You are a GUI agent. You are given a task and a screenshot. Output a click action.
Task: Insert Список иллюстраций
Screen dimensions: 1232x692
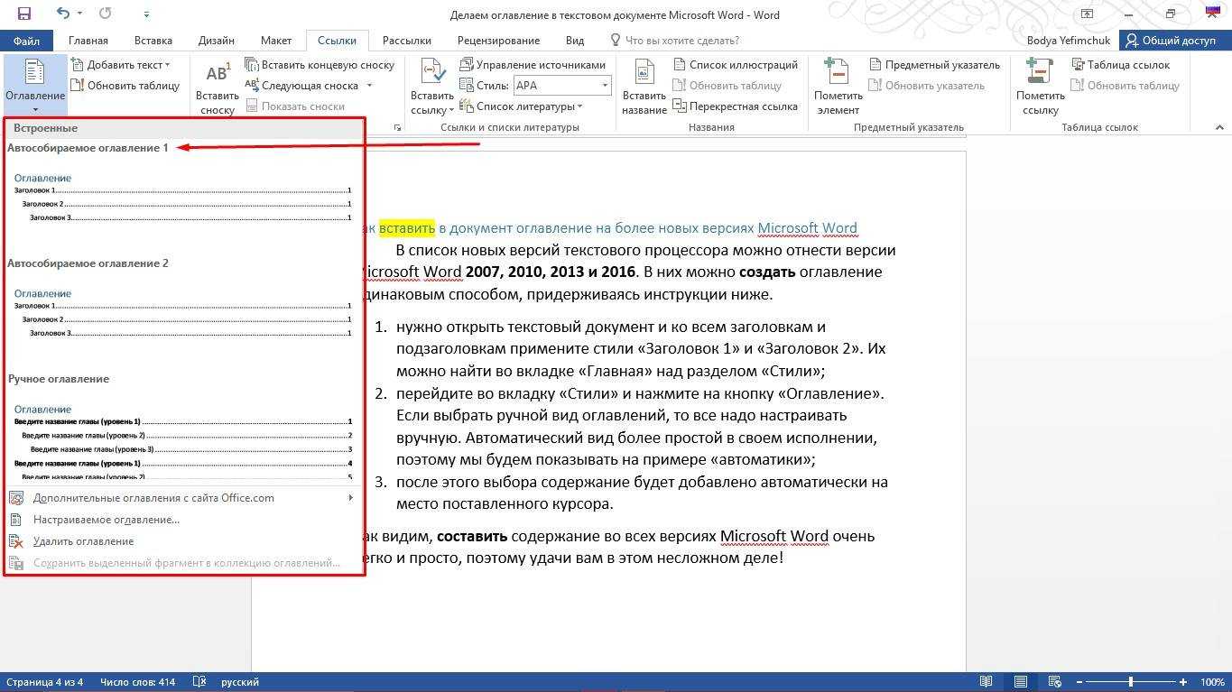[x=736, y=65]
